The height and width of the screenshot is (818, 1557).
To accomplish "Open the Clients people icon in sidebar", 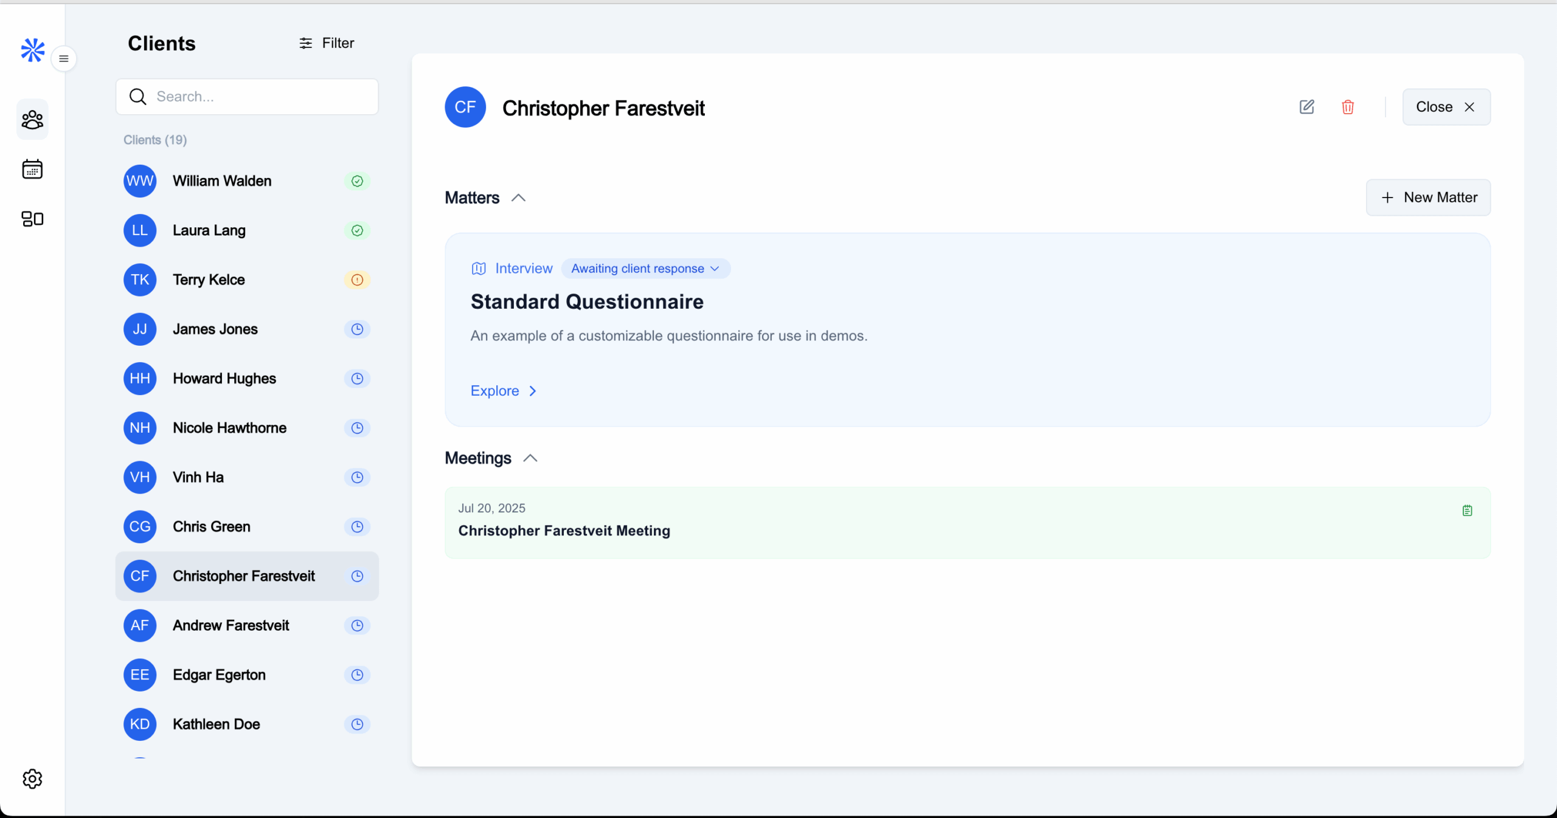I will (32, 120).
